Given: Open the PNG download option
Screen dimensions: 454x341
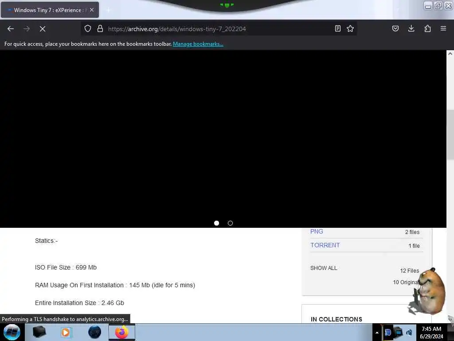Looking at the screenshot, I should point(317,231).
